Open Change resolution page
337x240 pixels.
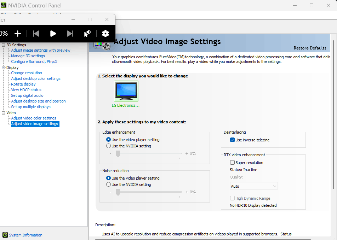[27, 73]
